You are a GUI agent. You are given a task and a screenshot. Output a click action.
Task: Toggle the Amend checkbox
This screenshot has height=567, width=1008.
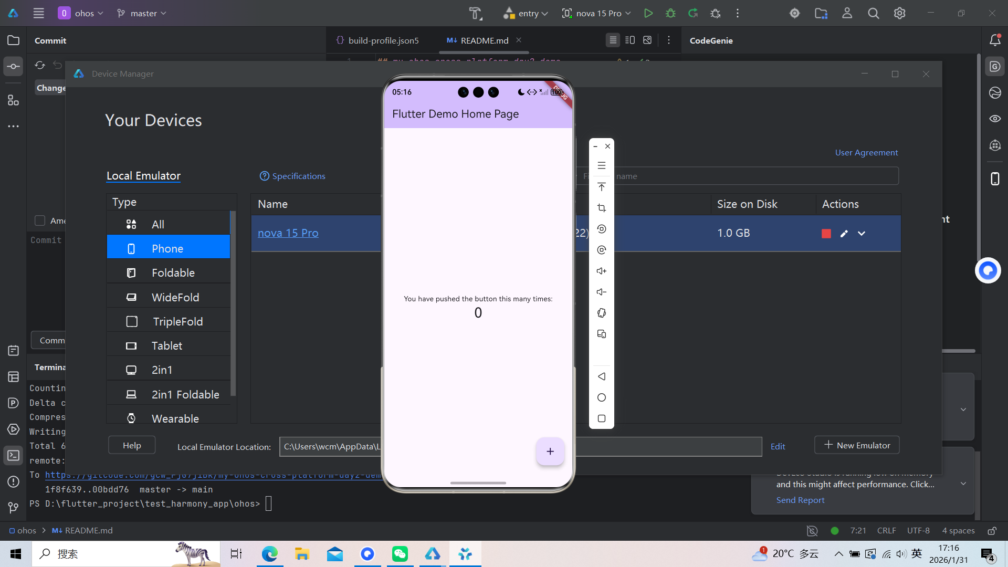tap(40, 220)
